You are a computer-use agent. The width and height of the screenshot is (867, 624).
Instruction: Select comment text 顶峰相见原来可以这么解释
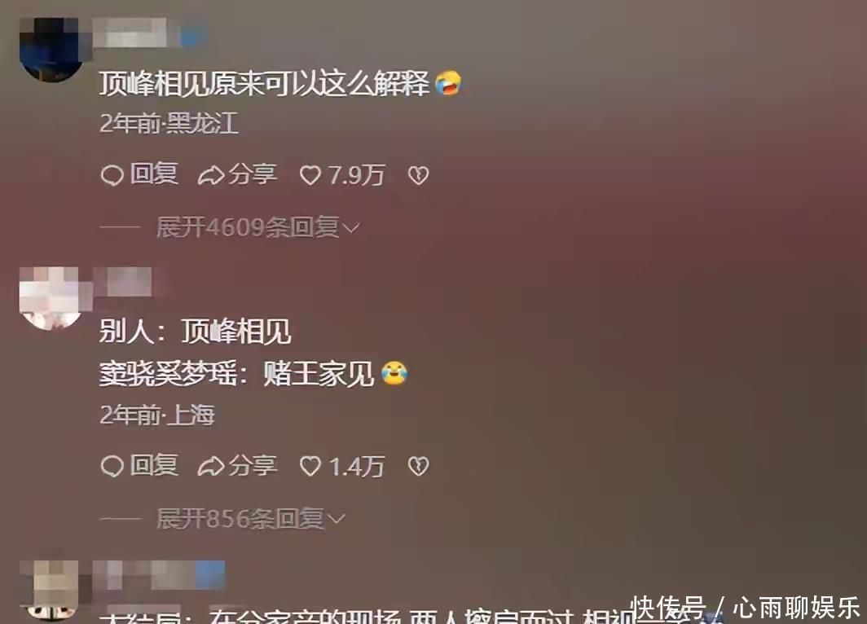click(264, 83)
